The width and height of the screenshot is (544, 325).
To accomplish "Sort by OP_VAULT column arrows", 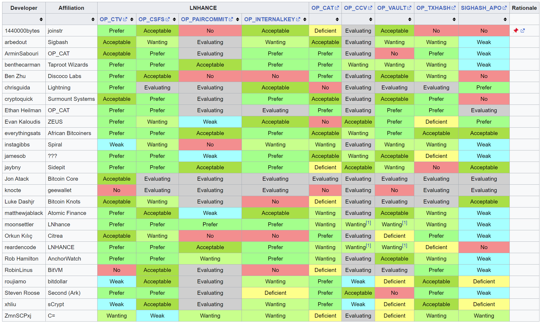I will [410, 19].
